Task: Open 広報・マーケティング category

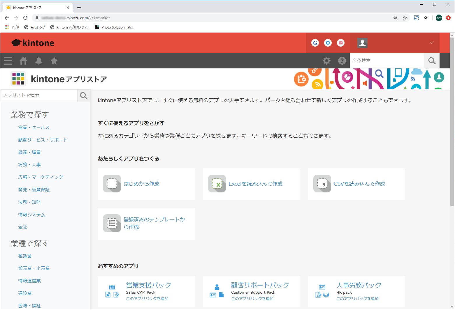Action: pos(41,177)
